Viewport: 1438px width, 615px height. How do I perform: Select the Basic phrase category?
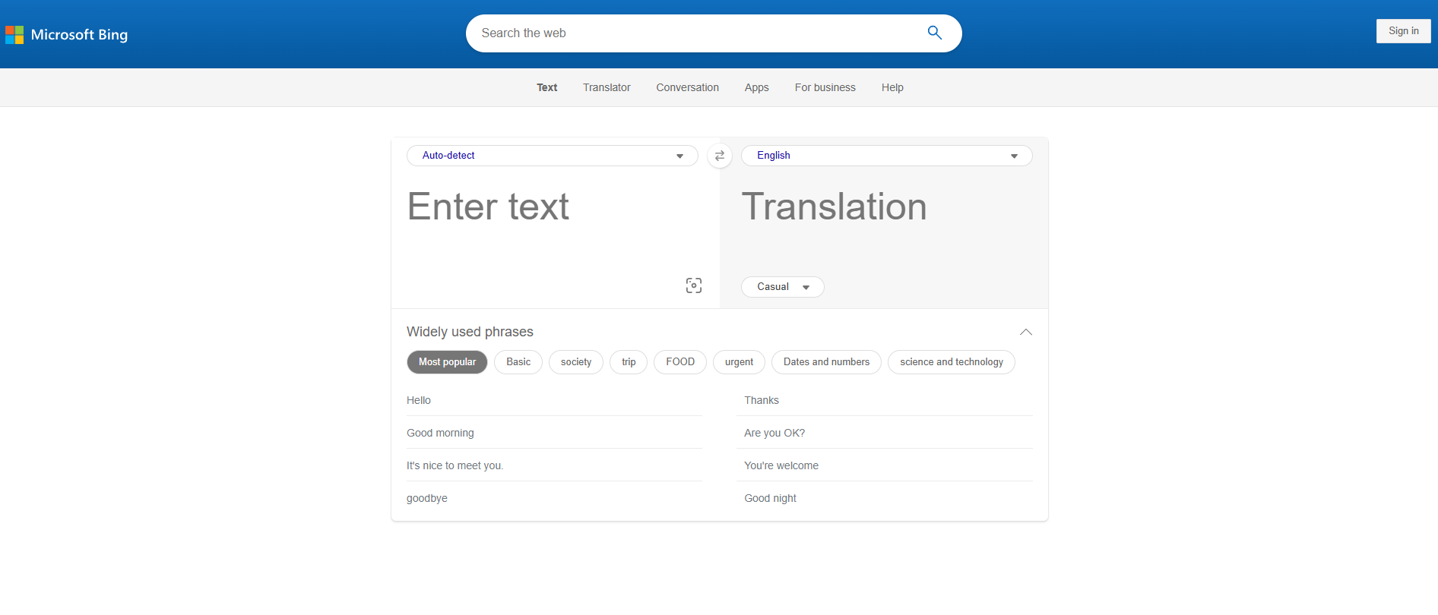(518, 362)
